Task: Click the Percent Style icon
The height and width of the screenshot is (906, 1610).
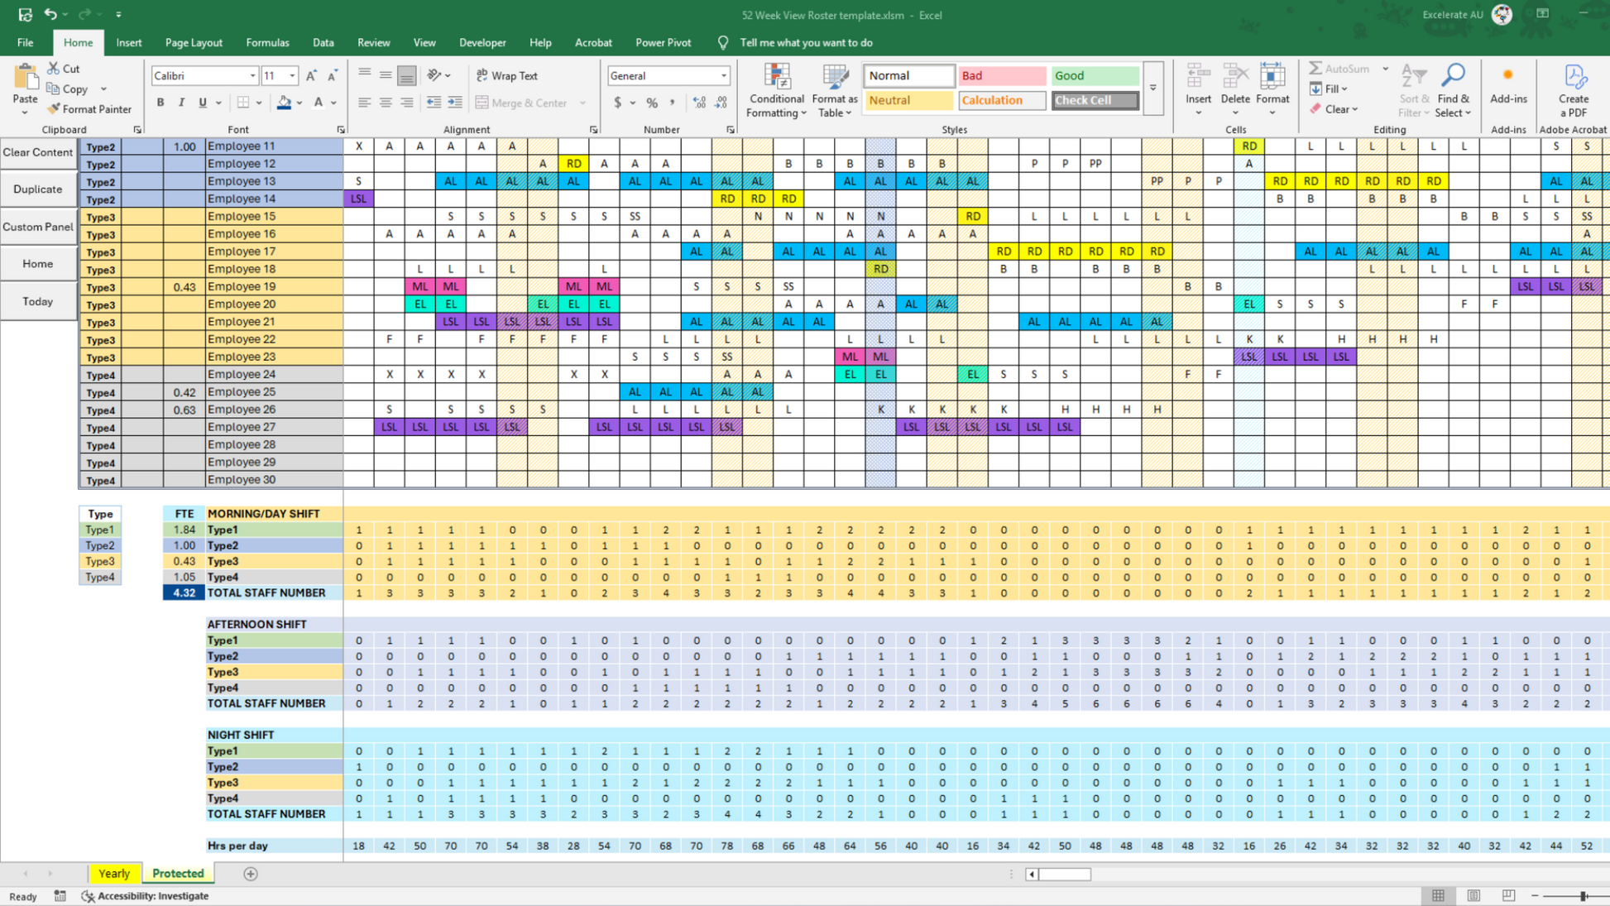Action: coord(652,103)
